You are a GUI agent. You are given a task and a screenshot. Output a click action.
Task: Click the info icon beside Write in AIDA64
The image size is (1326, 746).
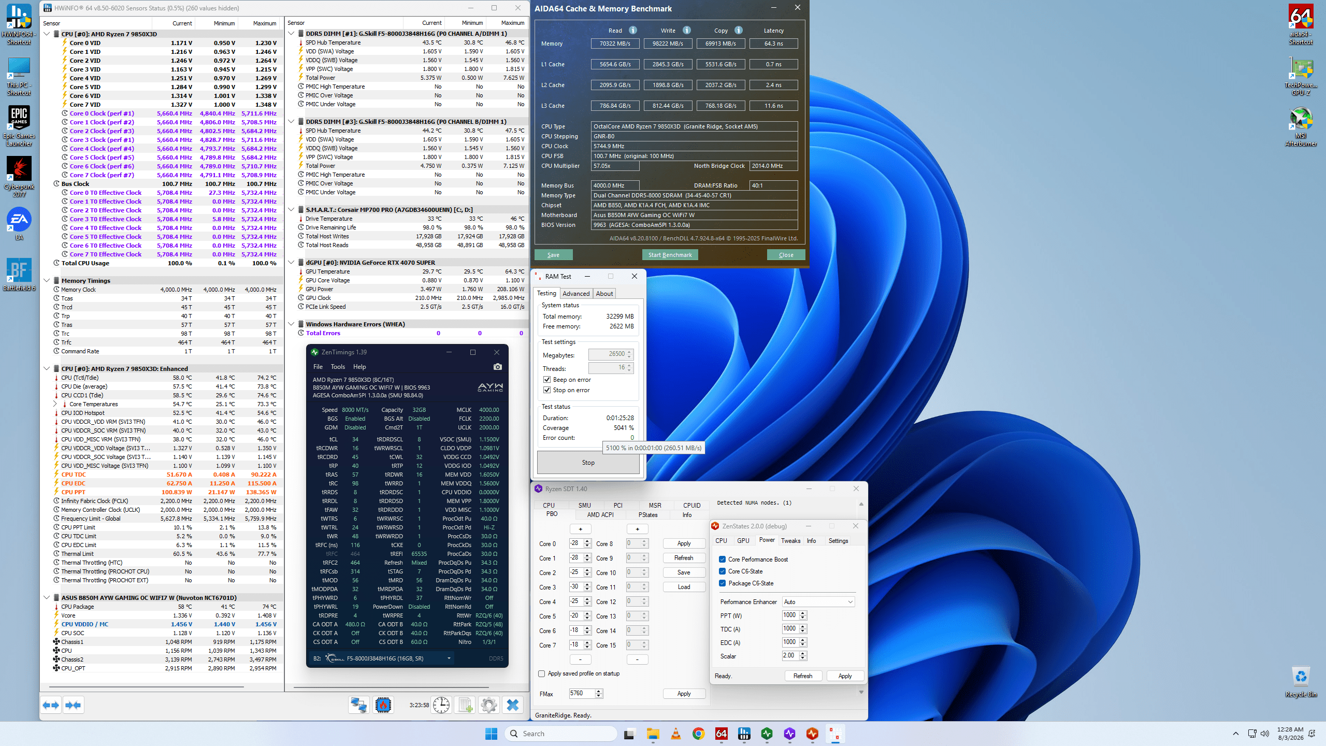[687, 30]
